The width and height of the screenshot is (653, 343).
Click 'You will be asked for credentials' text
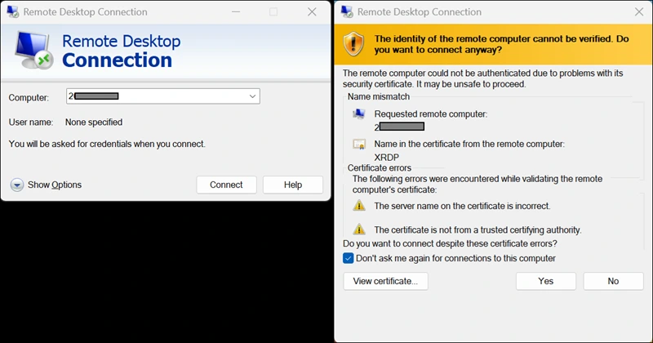(x=107, y=144)
